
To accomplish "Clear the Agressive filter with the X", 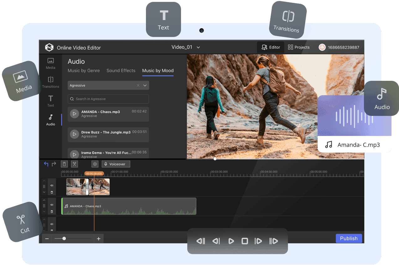I will tap(138, 85).
